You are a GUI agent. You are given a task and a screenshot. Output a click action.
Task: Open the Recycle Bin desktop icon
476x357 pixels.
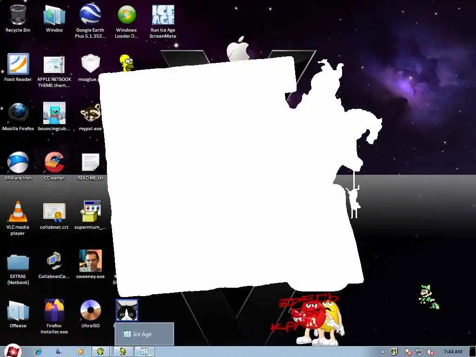[x=18, y=19]
